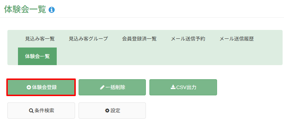Click the plus circle icon on 体験会登録

click(x=29, y=87)
